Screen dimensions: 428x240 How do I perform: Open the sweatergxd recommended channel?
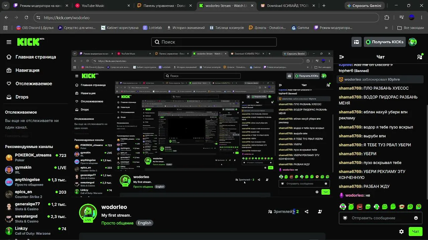point(35,219)
